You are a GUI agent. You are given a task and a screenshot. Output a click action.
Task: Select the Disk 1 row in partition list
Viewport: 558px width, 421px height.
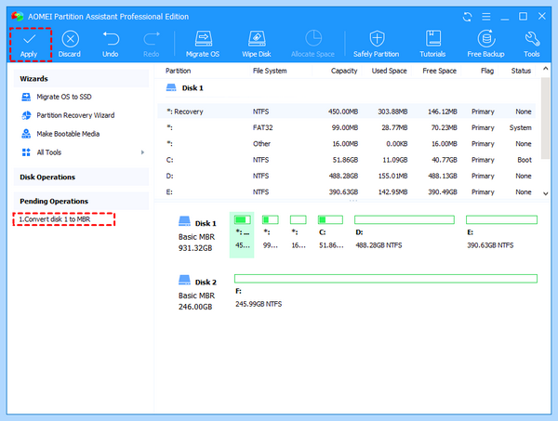[346, 88]
